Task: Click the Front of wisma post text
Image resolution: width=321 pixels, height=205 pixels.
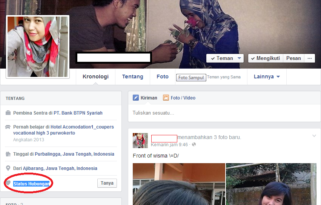Action: pyautogui.click(x=156, y=156)
